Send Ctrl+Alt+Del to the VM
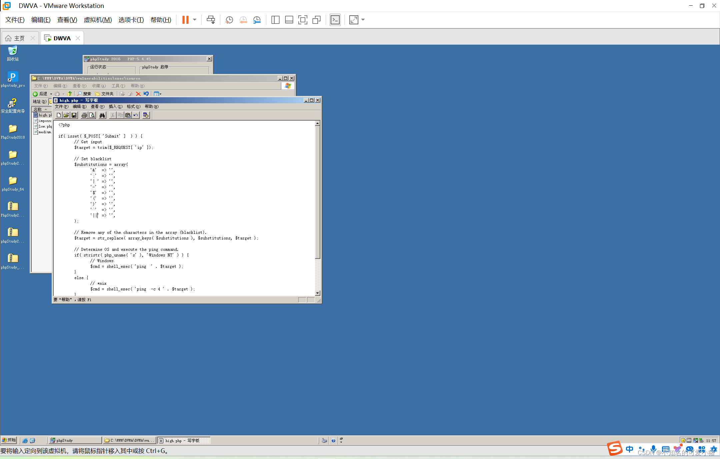The image size is (720, 459). [x=211, y=20]
